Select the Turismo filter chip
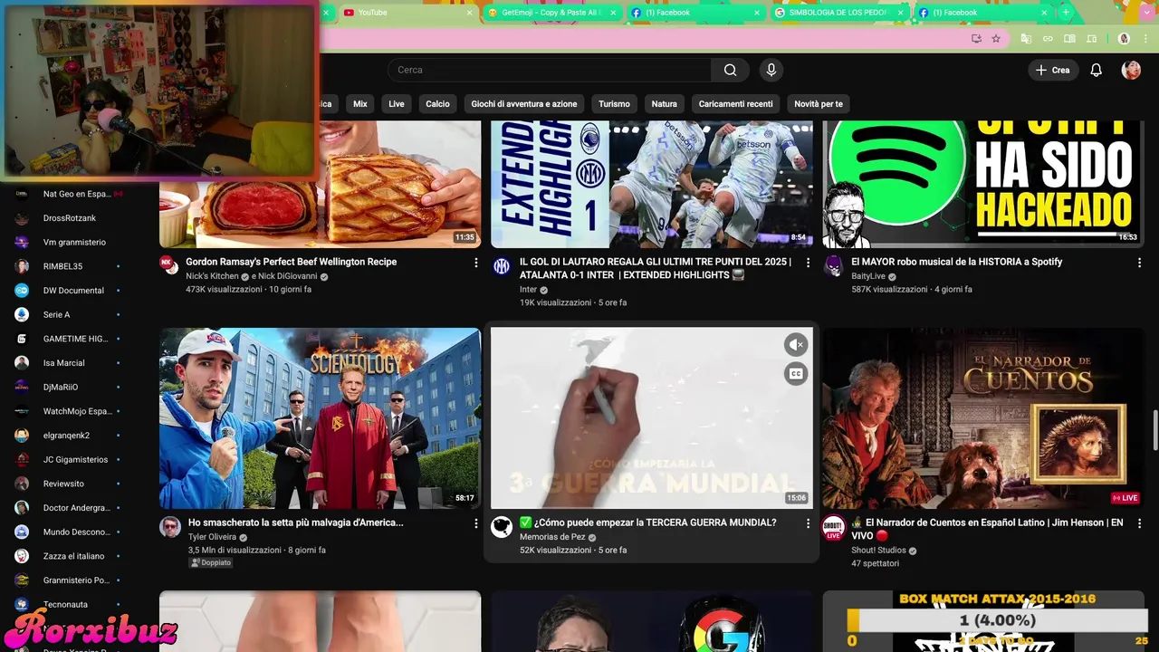Image resolution: width=1159 pixels, height=652 pixels. tap(614, 104)
